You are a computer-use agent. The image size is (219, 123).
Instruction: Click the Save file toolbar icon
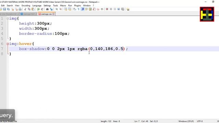coord(4,9)
